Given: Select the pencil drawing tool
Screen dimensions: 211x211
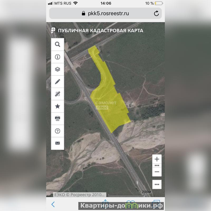Looking at the screenshot, I should click(57, 81).
